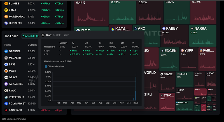Click the EDGEN tile plus logo
The height and width of the screenshot is (122, 224).
[x=162, y=51]
